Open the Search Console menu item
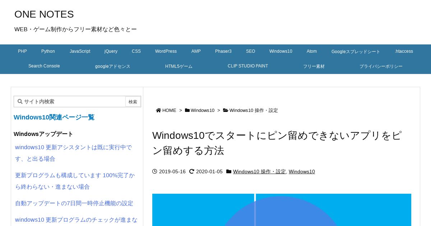The width and height of the screenshot is (431, 226). coord(44,66)
